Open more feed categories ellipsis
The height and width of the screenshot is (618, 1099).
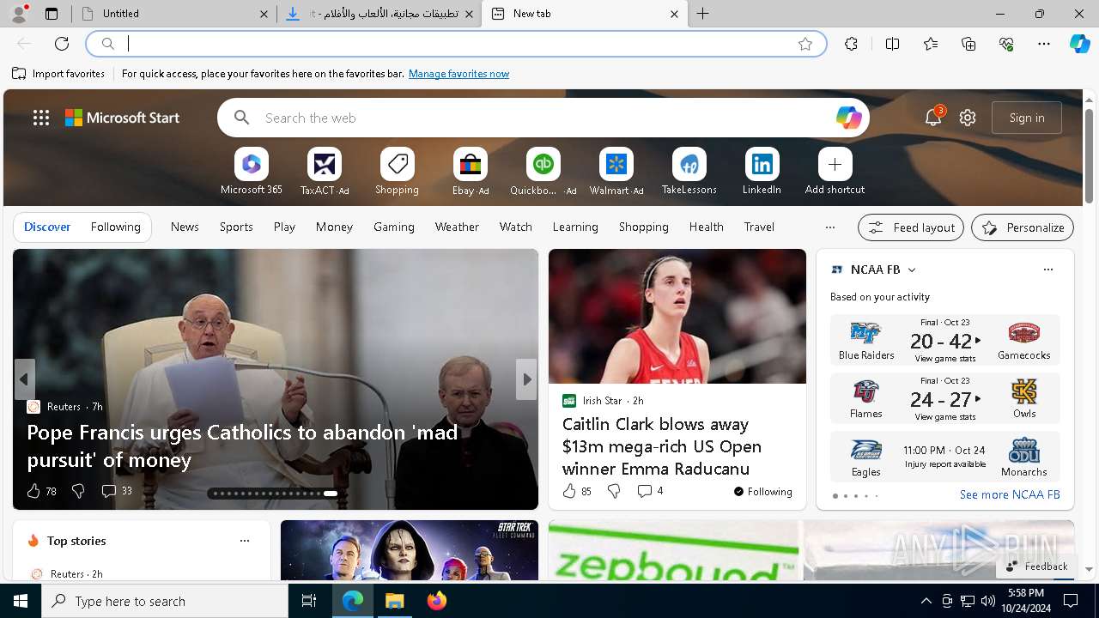point(829,227)
